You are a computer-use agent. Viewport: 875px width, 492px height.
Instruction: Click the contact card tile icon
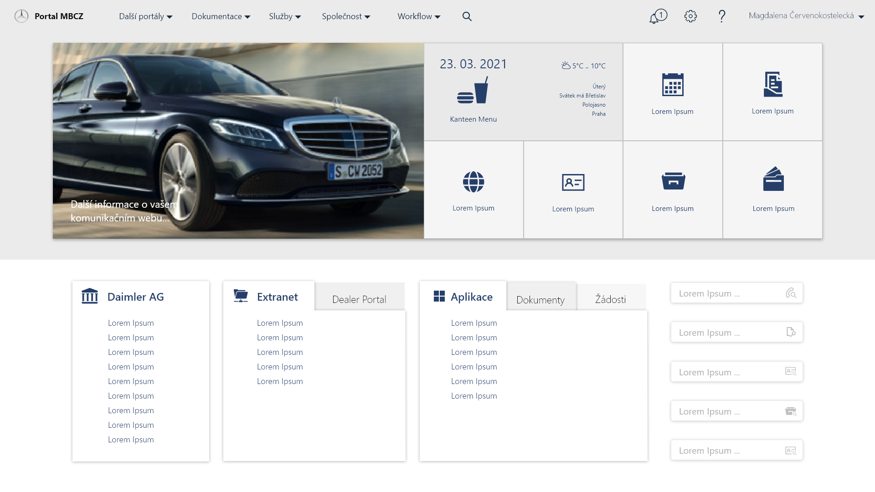(573, 182)
